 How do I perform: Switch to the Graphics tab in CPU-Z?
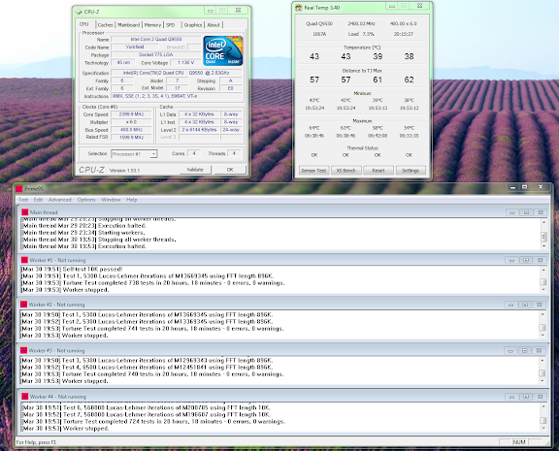coord(193,25)
